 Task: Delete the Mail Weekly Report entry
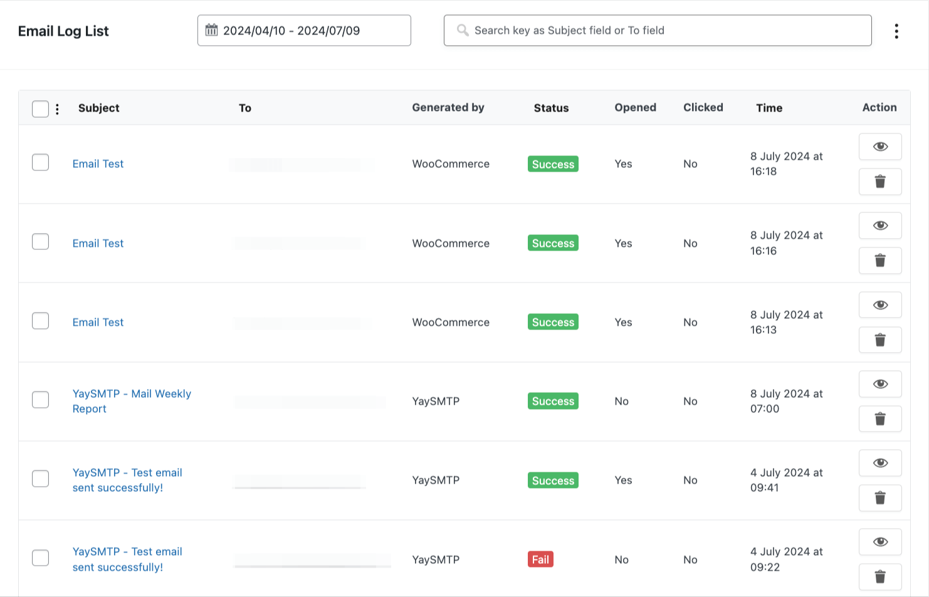[880, 419]
